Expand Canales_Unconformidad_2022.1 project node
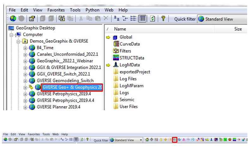Image resolution: width=249 pixels, height=148 pixels. (x=25, y=55)
